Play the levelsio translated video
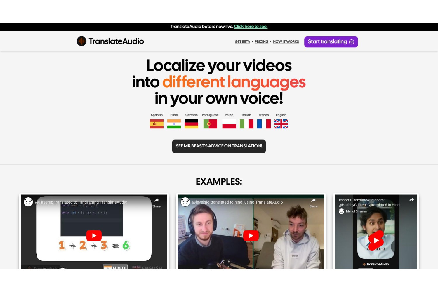 pyautogui.click(x=251, y=236)
